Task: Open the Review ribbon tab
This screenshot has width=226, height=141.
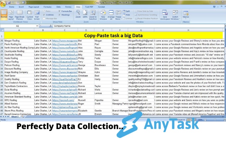Action: (x=68, y=7)
